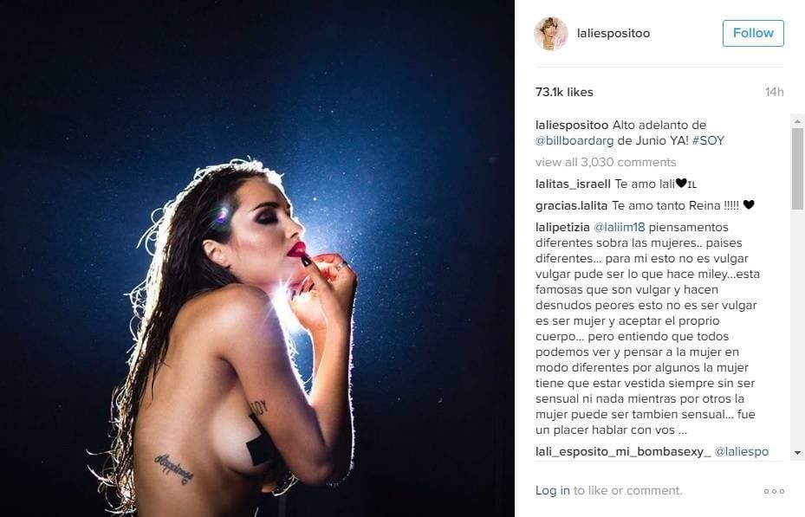Click the laliespositoo profile avatar
Viewport: 805px width, 517px height.
[551, 33]
